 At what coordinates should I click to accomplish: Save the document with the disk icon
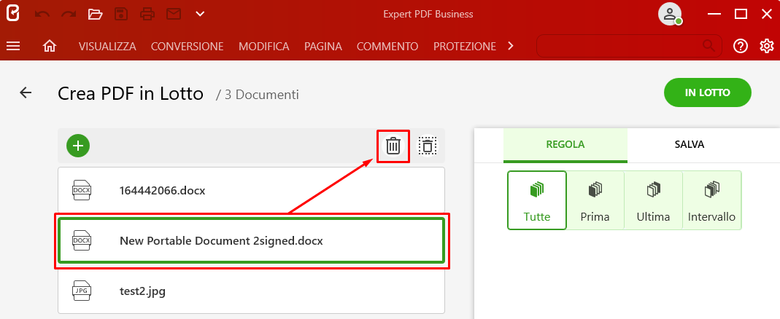121,14
